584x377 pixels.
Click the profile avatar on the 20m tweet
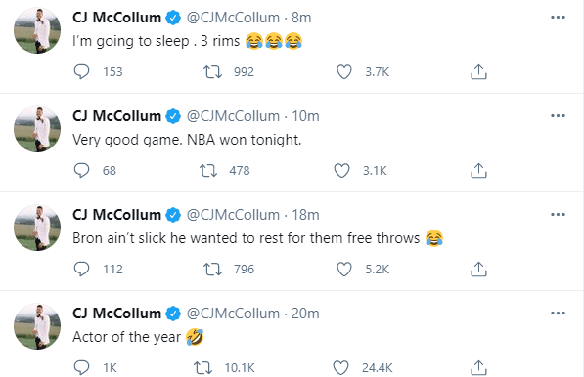click(37, 326)
